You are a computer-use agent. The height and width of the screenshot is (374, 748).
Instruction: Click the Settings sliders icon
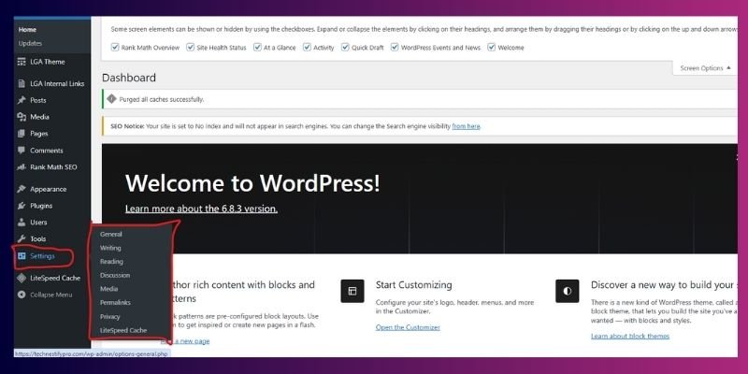[21, 256]
